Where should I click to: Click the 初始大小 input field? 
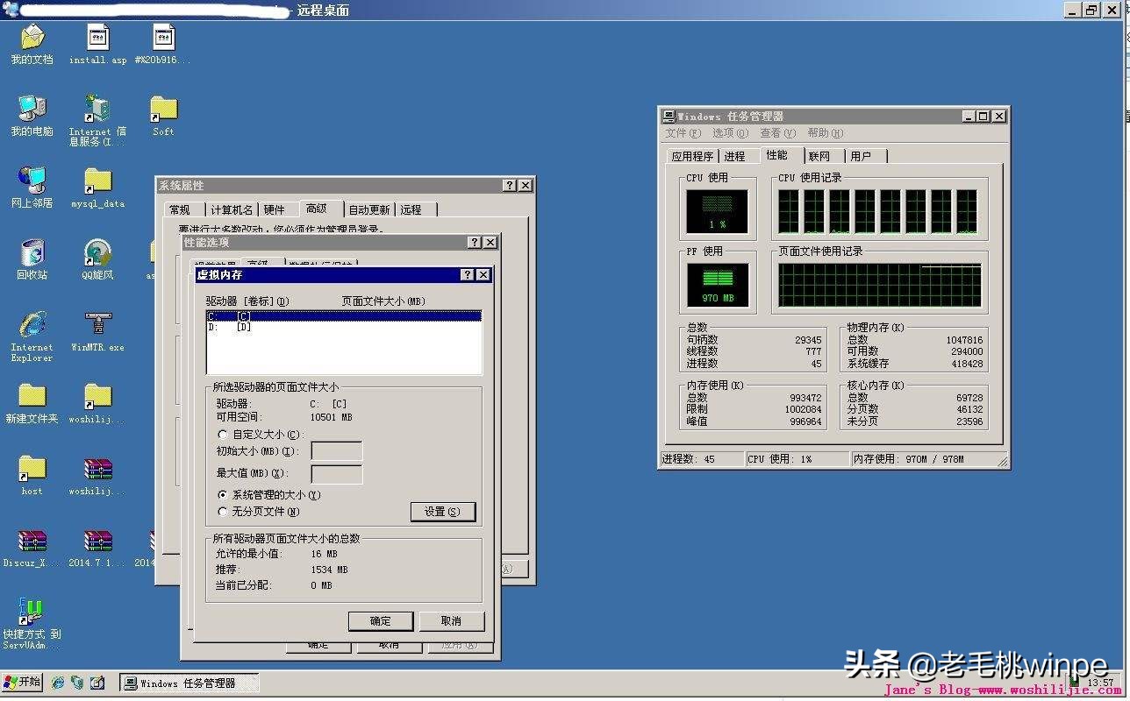(337, 451)
